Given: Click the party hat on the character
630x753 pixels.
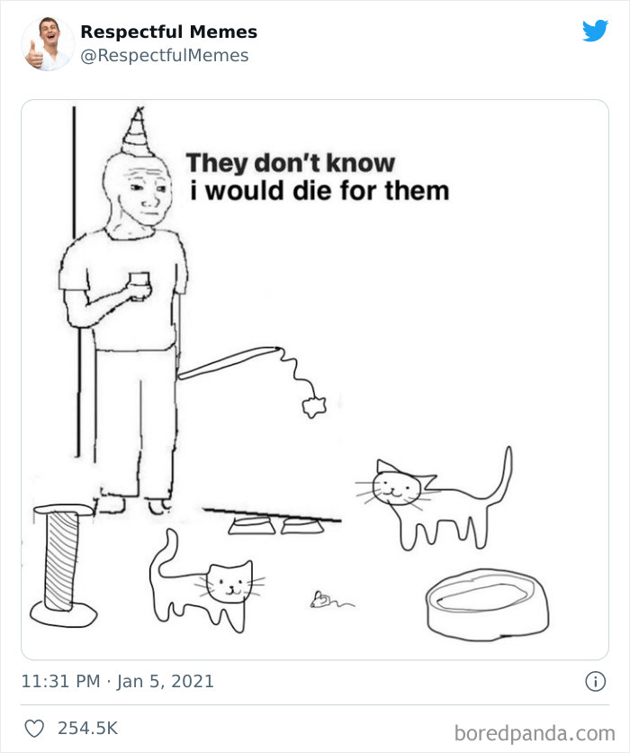Looking at the screenshot, I should 137,131.
